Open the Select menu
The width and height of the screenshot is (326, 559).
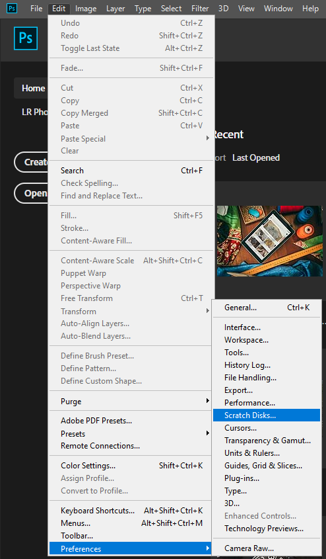tap(171, 9)
